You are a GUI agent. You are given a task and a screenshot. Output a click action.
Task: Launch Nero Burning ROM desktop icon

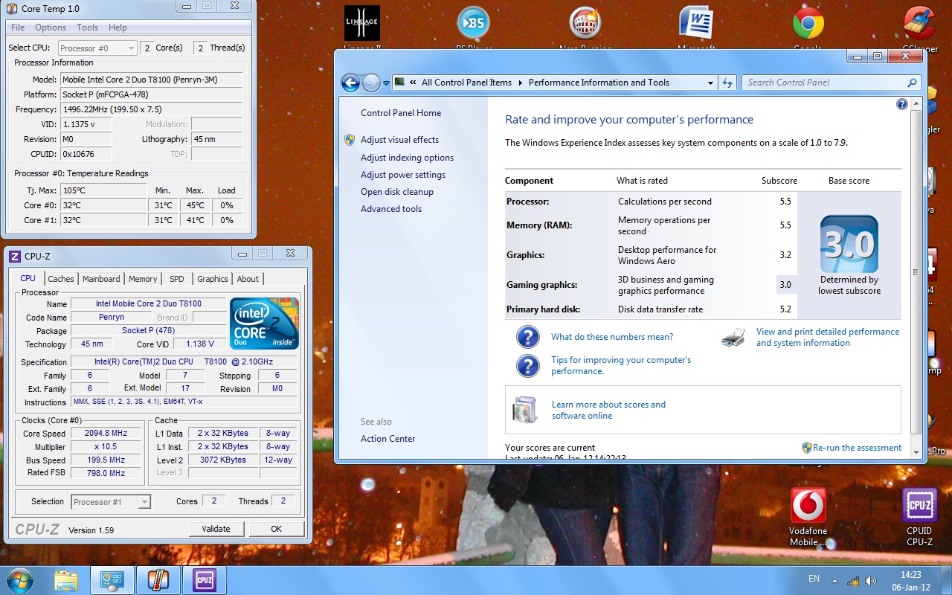(585, 24)
